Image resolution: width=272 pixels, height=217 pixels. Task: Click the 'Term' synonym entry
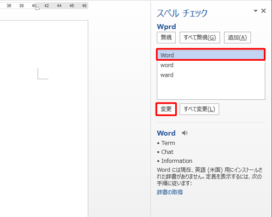(x=168, y=143)
